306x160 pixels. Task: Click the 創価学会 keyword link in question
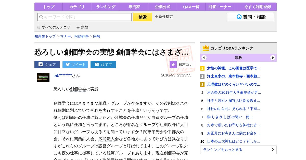[78, 89]
